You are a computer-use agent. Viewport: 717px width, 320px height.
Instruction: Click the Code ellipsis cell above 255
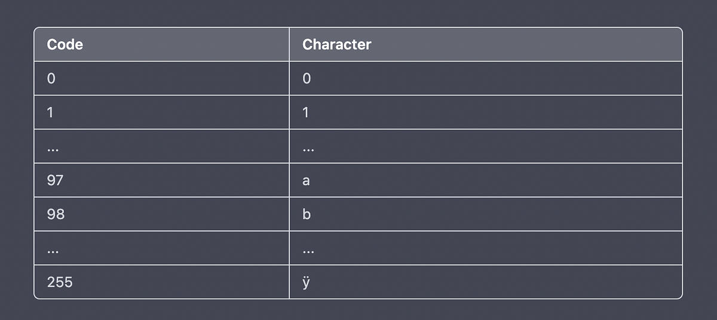53,249
